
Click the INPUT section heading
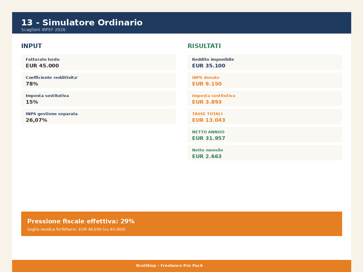point(31,46)
